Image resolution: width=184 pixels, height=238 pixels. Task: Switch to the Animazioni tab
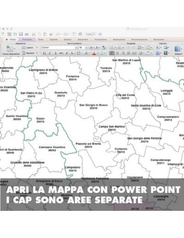119,40
